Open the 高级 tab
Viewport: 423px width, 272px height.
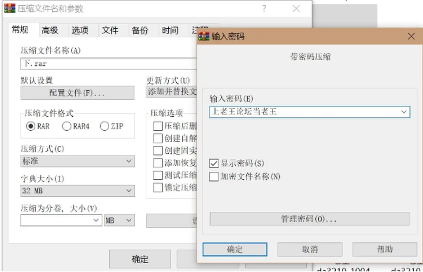(50, 30)
